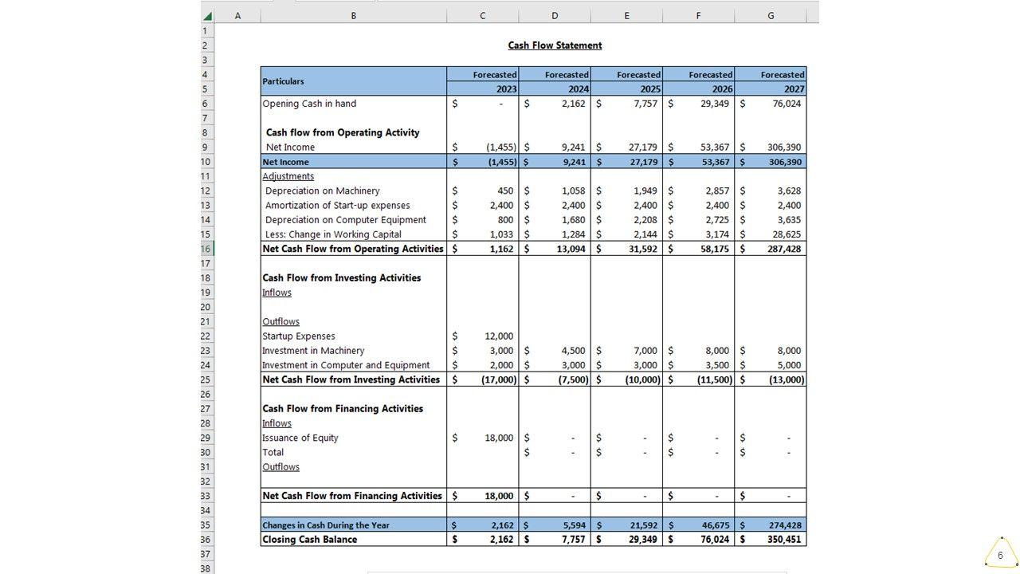
Task: Select row 36 header
Action: point(206,540)
